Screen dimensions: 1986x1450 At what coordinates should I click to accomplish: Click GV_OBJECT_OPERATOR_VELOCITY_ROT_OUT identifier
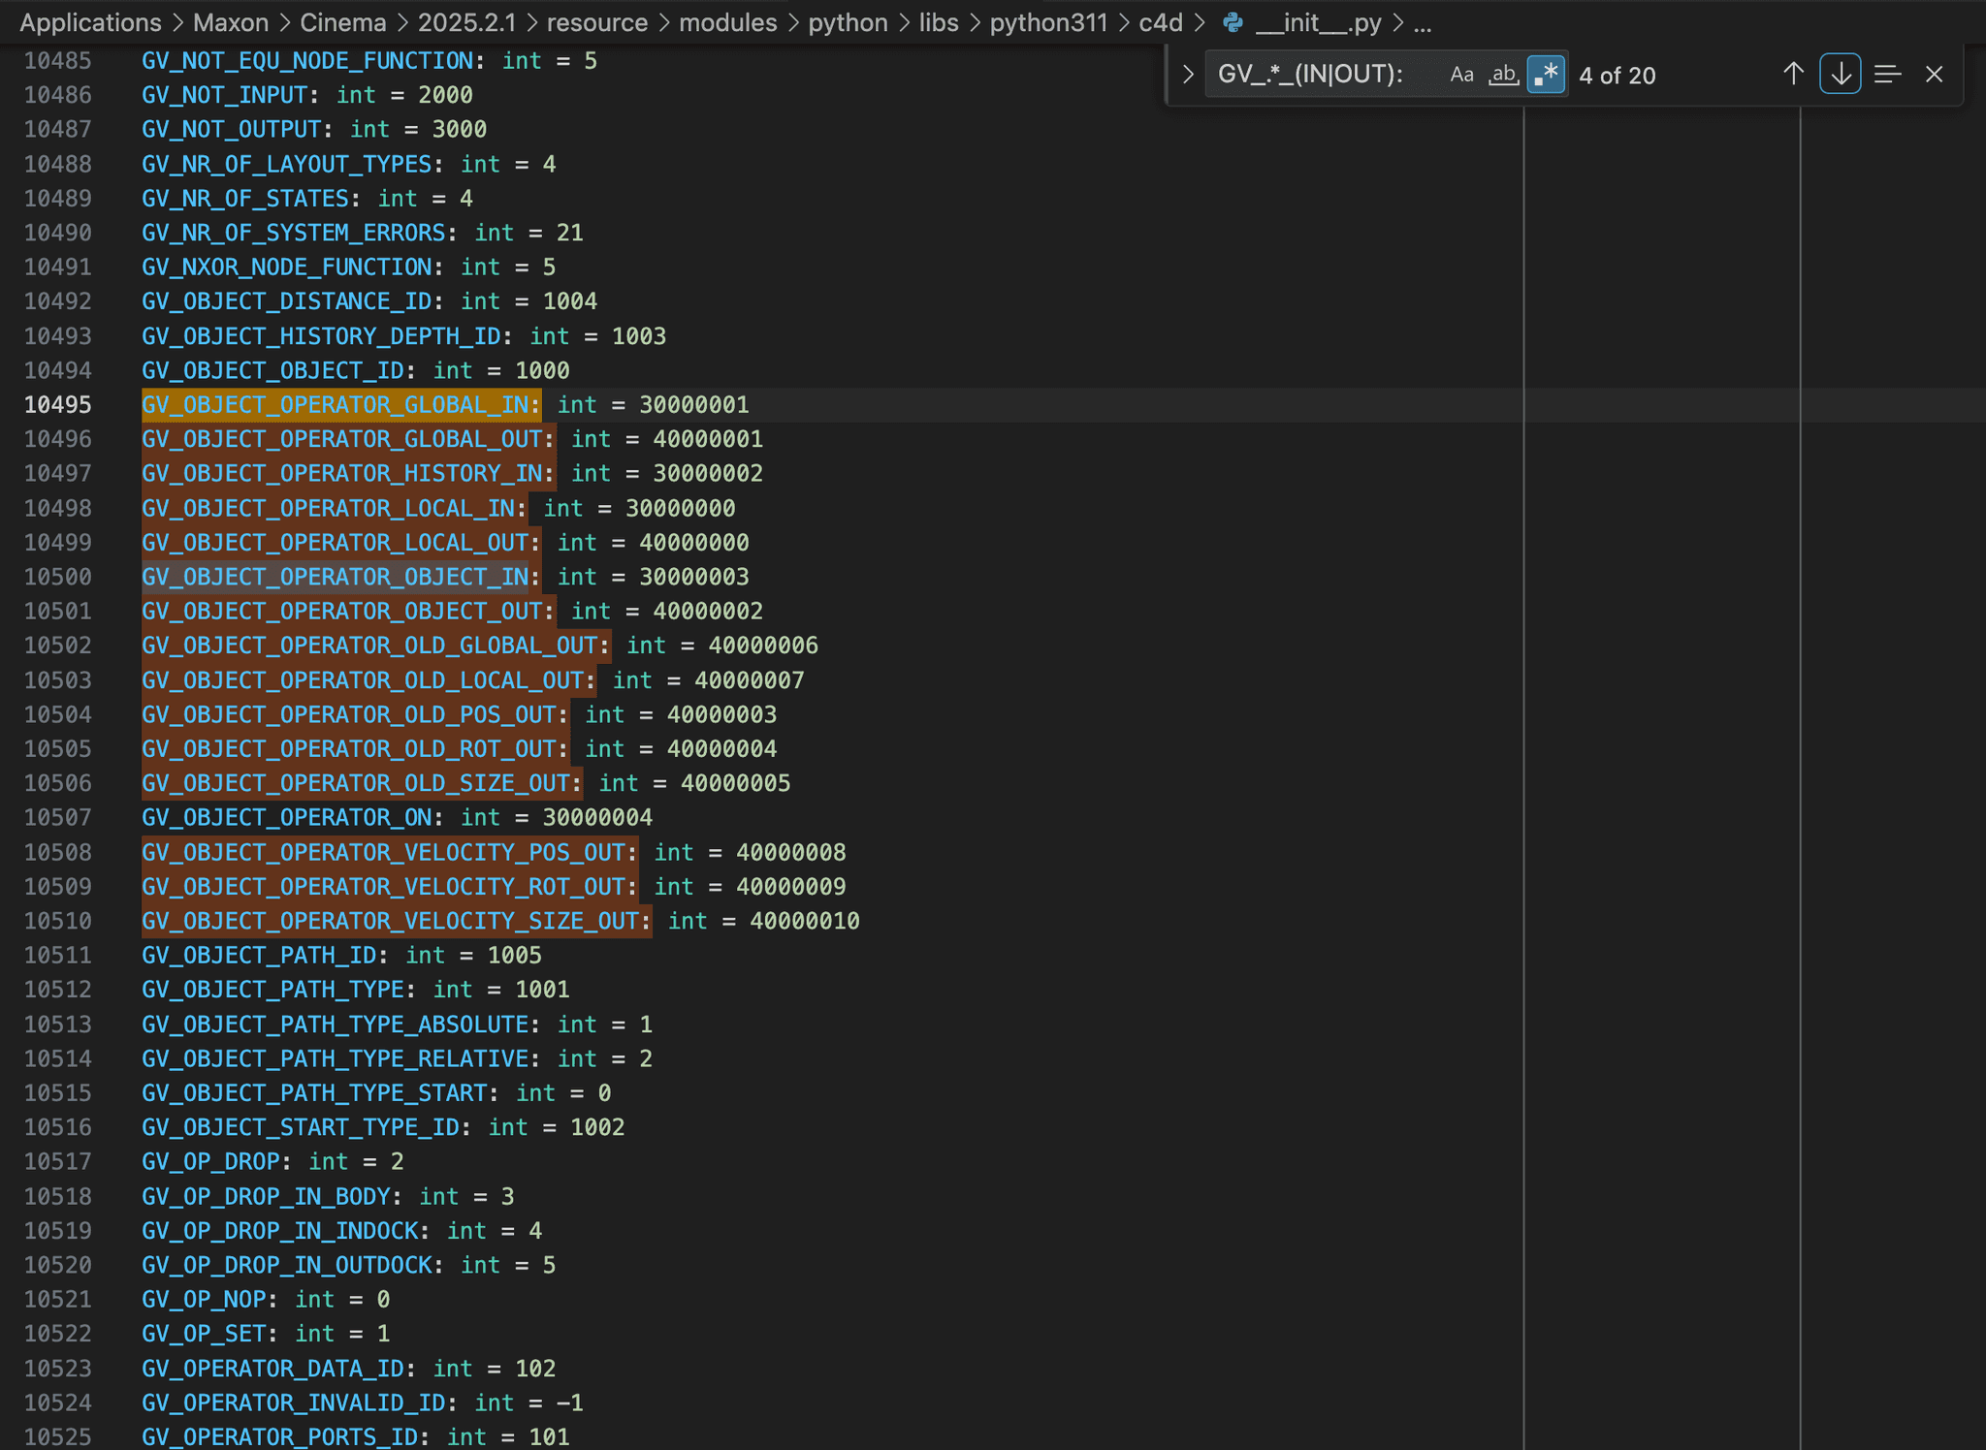[x=383, y=886]
